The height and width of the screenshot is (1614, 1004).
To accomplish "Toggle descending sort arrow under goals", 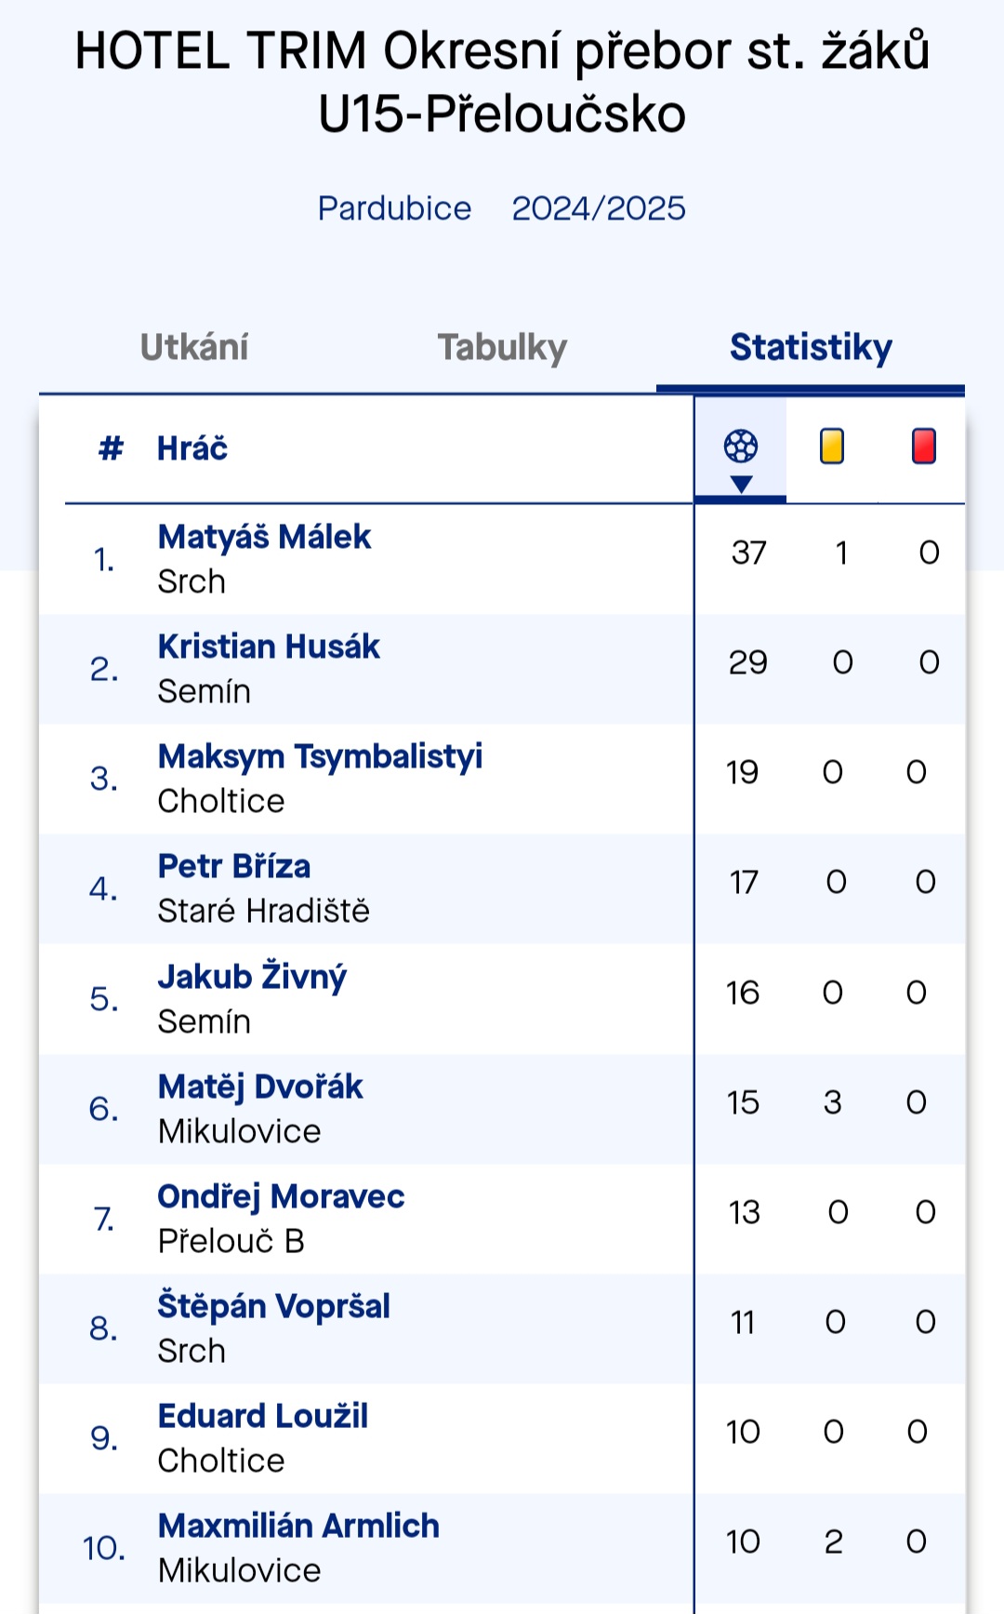I will tap(741, 484).
